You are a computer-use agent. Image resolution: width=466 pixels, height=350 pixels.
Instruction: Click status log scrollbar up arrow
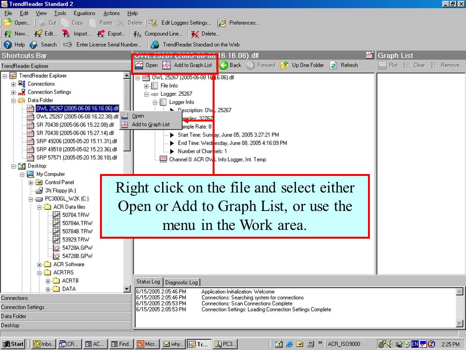(460, 292)
